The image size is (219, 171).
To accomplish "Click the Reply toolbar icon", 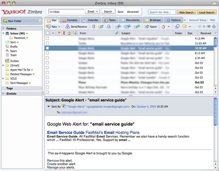I will coord(118,27).
